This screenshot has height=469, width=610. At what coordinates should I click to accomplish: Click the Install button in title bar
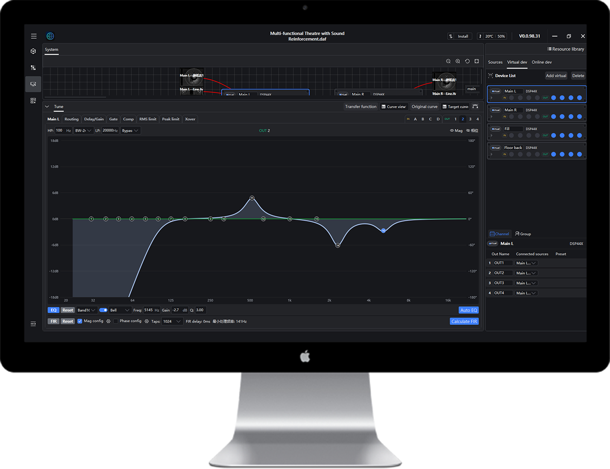click(x=463, y=36)
